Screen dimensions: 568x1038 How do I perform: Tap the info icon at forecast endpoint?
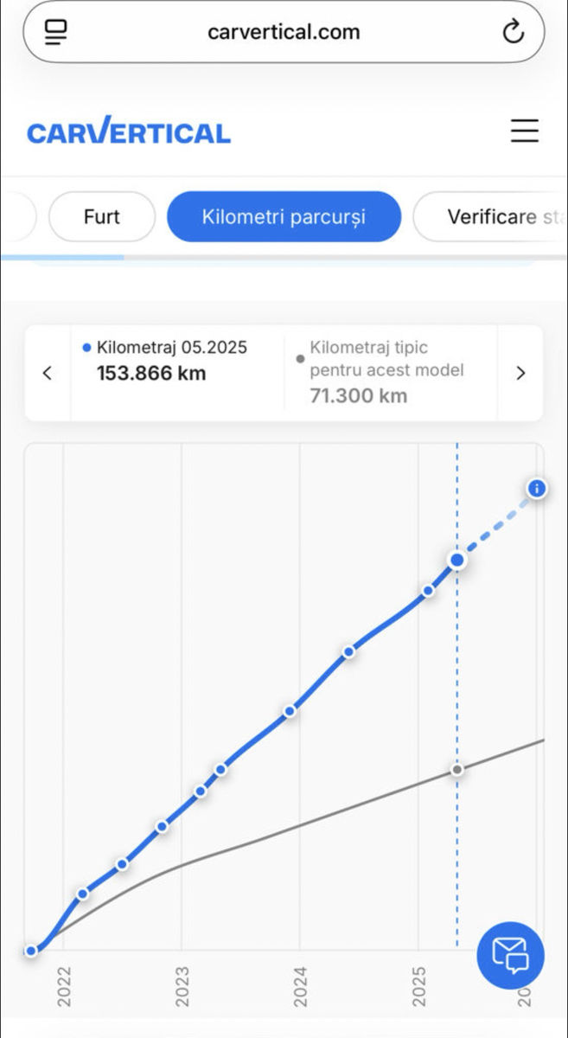pos(537,489)
